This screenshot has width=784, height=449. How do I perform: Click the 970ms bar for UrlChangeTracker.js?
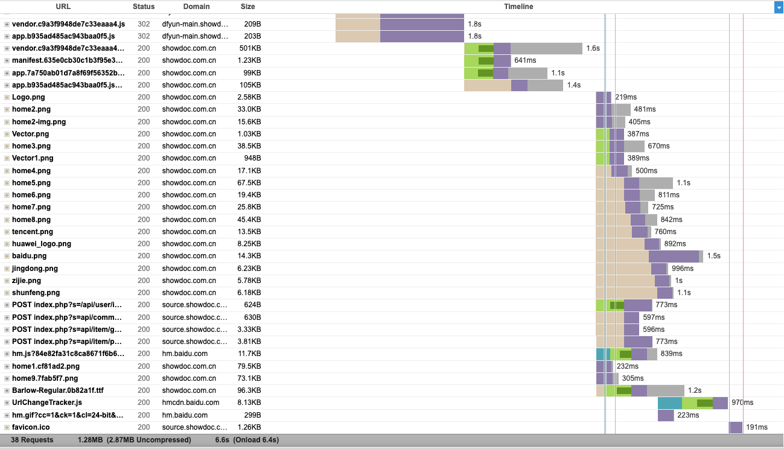[694, 403]
